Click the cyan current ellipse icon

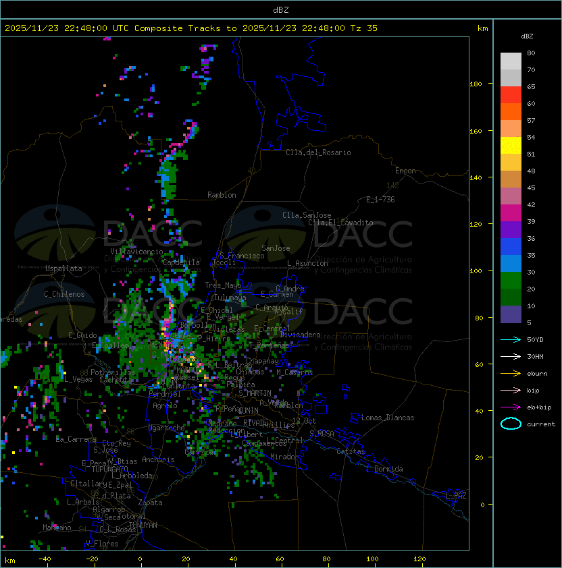coord(511,424)
